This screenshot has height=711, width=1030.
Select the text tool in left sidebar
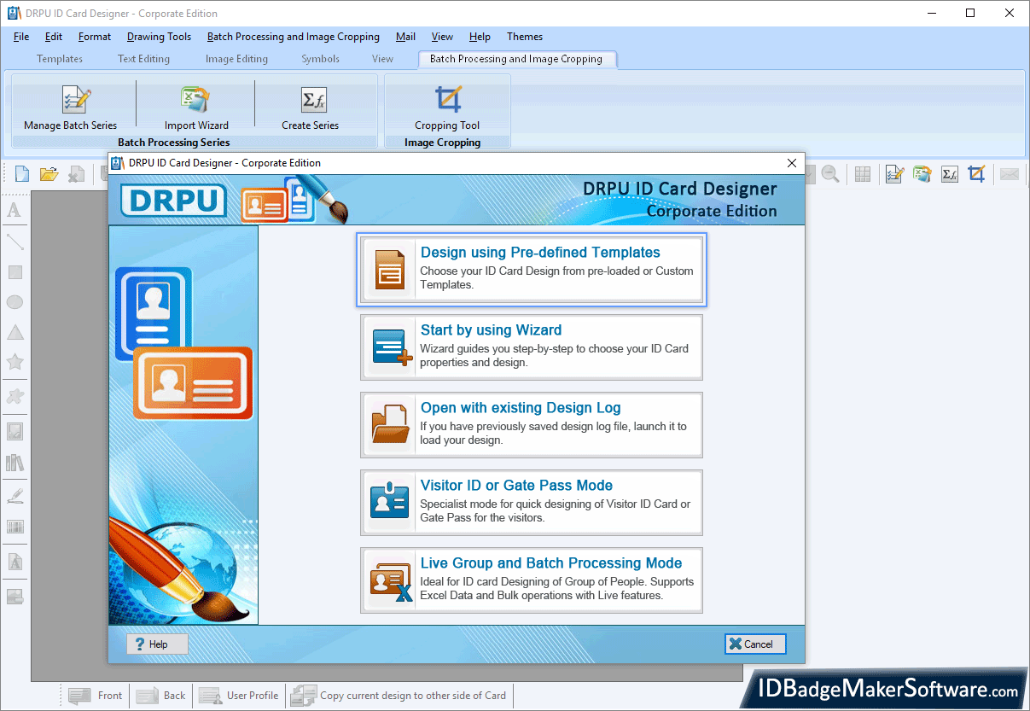(x=15, y=210)
